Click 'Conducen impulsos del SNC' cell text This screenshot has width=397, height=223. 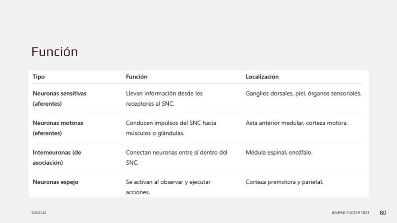coord(171,123)
